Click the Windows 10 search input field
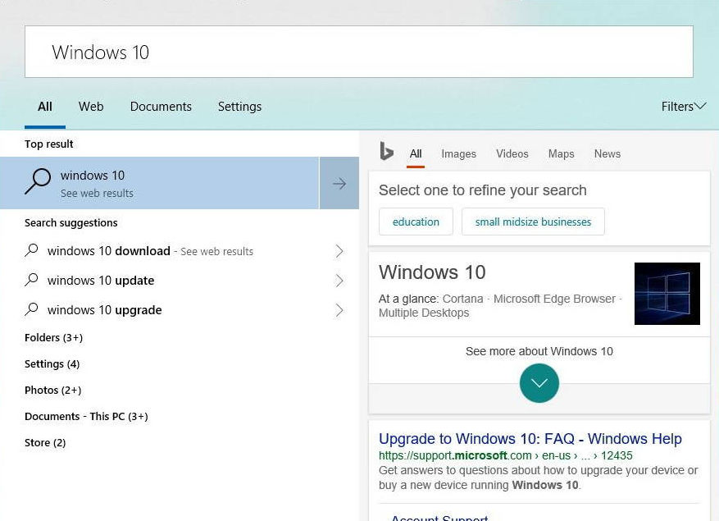 point(358,52)
